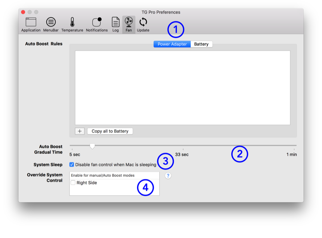Switch to the Battery rules tab
This screenshot has width=322, height=238.
(201, 44)
